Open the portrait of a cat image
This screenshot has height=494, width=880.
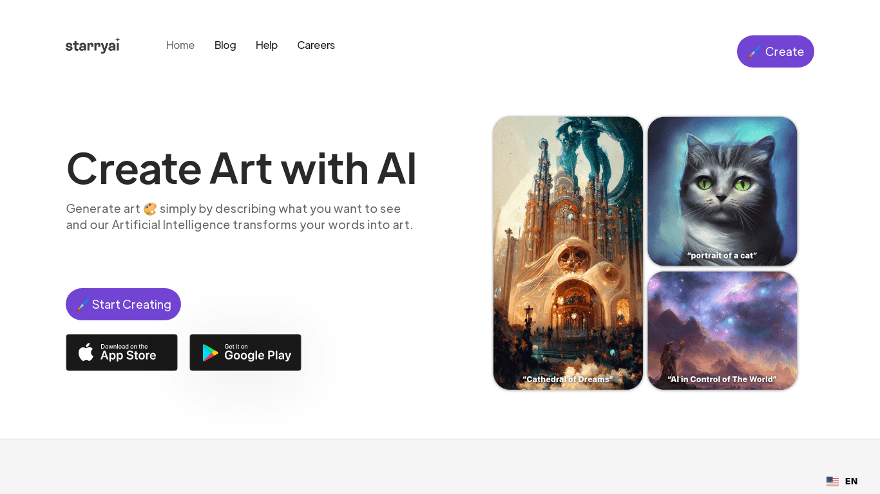[723, 192]
